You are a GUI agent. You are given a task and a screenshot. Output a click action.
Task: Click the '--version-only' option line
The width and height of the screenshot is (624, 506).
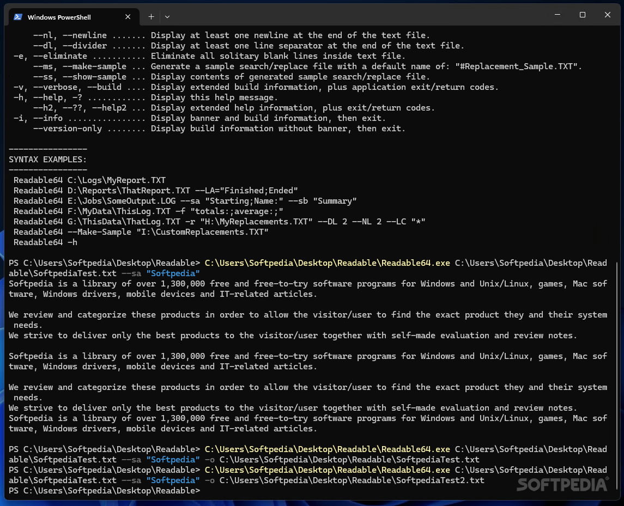[x=219, y=129]
